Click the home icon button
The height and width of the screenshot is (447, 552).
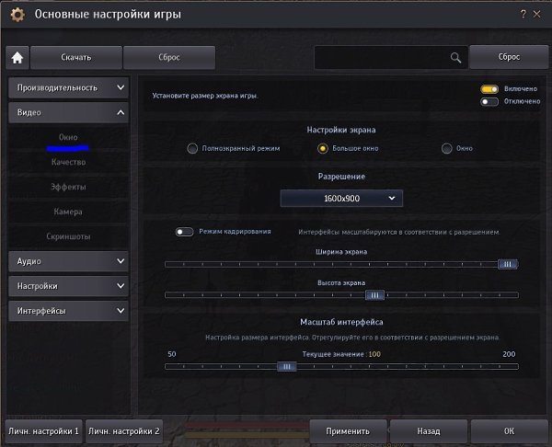17,57
